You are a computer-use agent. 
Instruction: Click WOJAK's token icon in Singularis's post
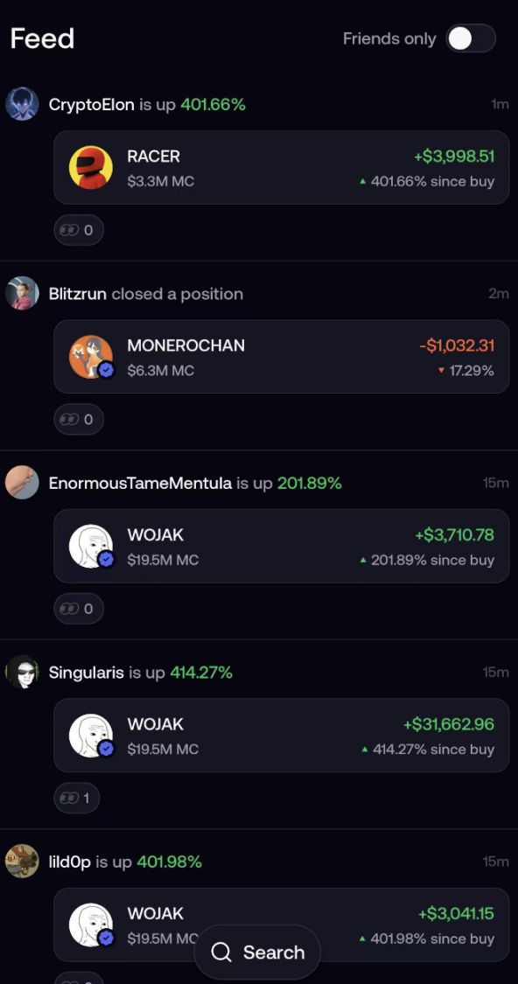[90, 736]
